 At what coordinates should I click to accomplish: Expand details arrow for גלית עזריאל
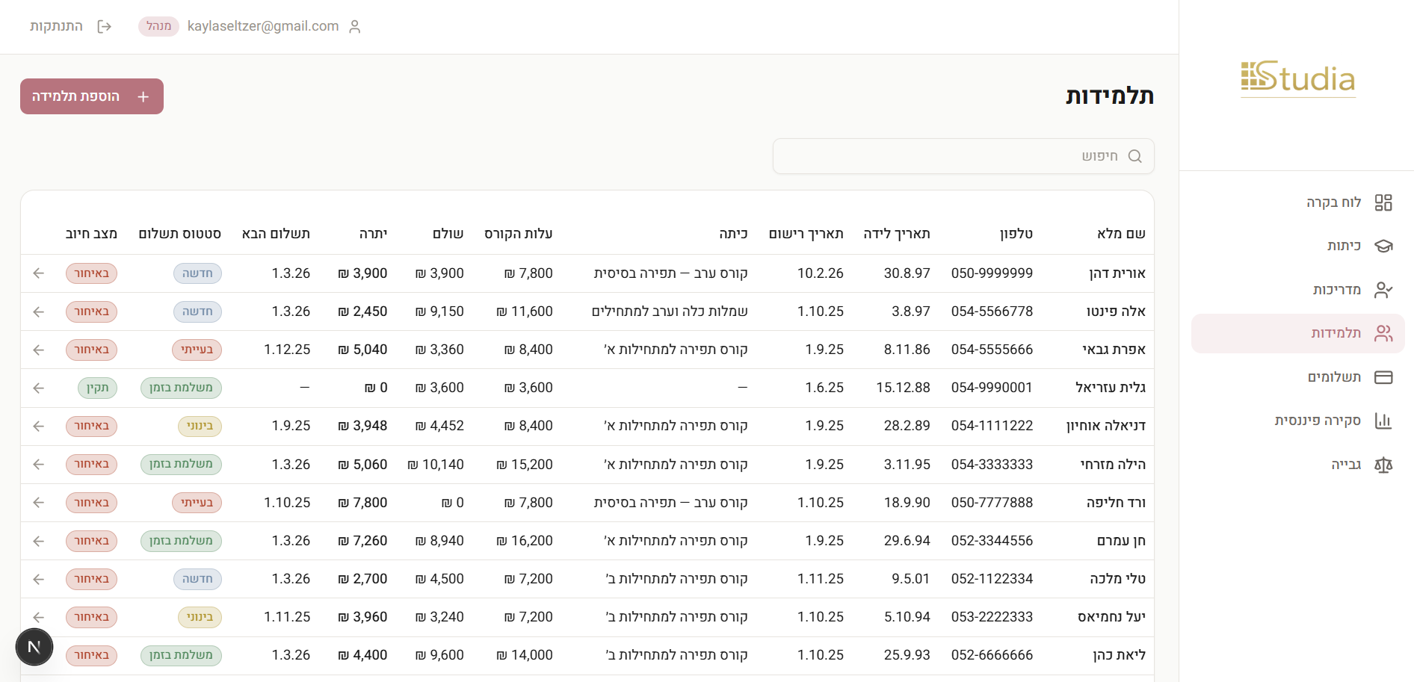click(39, 388)
